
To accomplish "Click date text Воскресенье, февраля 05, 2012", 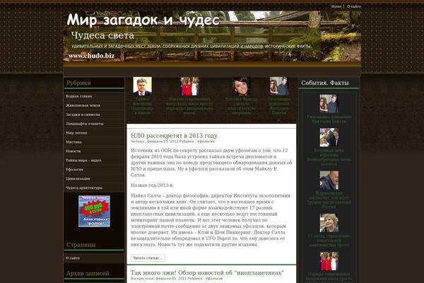I will pos(158,278).
